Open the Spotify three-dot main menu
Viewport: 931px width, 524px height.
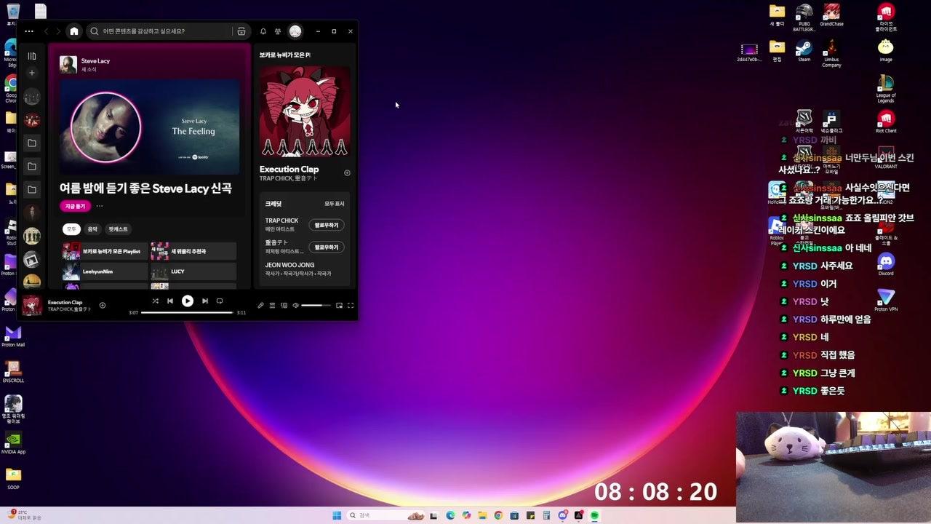point(29,31)
